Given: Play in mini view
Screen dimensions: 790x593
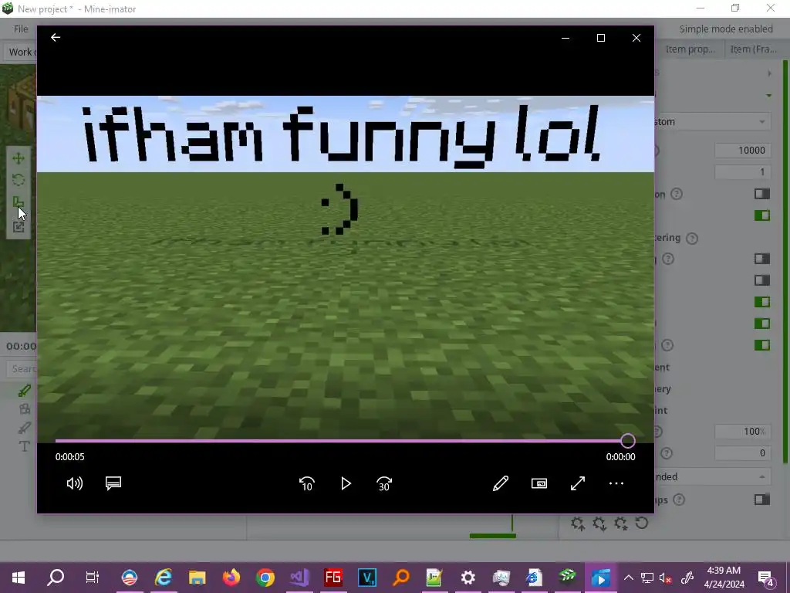Looking at the screenshot, I should point(539,483).
